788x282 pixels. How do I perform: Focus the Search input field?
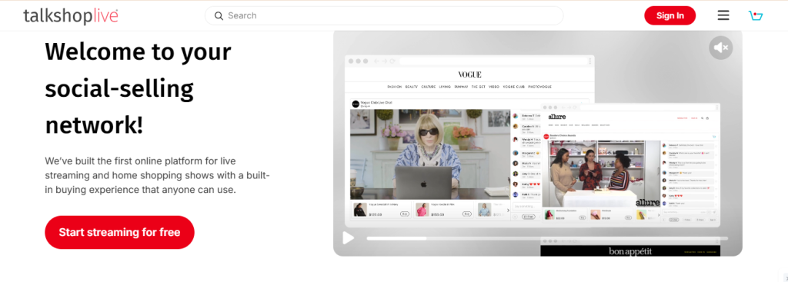tap(384, 15)
